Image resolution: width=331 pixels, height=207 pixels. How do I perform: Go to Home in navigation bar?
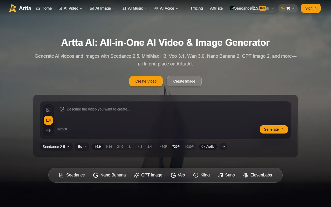pyautogui.click(x=44, y=8)
